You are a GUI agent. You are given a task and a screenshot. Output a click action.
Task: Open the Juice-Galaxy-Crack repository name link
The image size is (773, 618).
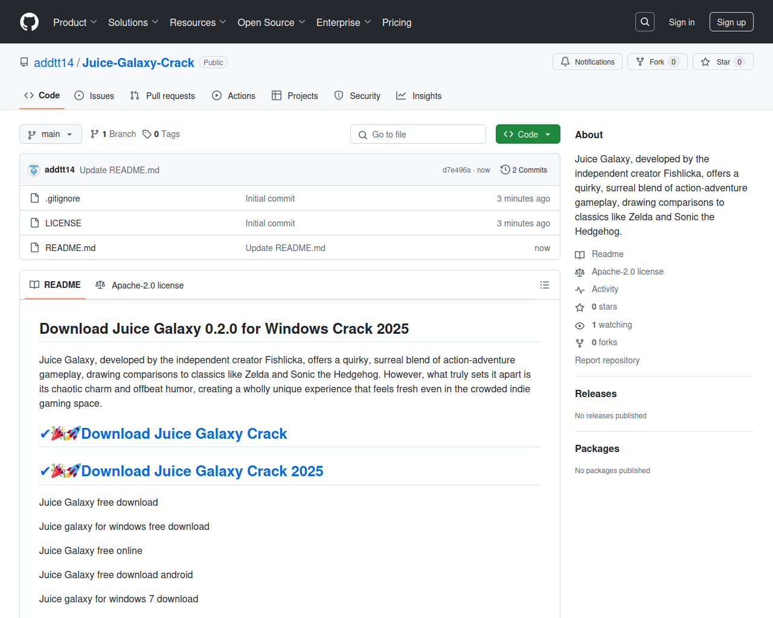(x=138, y=63)
